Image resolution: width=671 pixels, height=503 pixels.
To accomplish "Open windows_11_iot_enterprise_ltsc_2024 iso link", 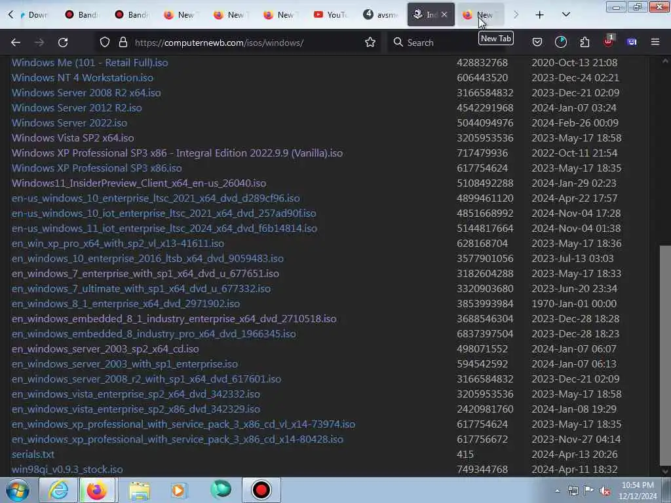I will (164, 228).
